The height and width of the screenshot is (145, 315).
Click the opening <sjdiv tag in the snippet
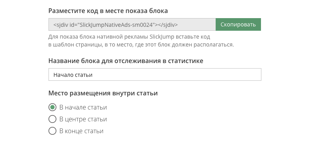(61, 25)
